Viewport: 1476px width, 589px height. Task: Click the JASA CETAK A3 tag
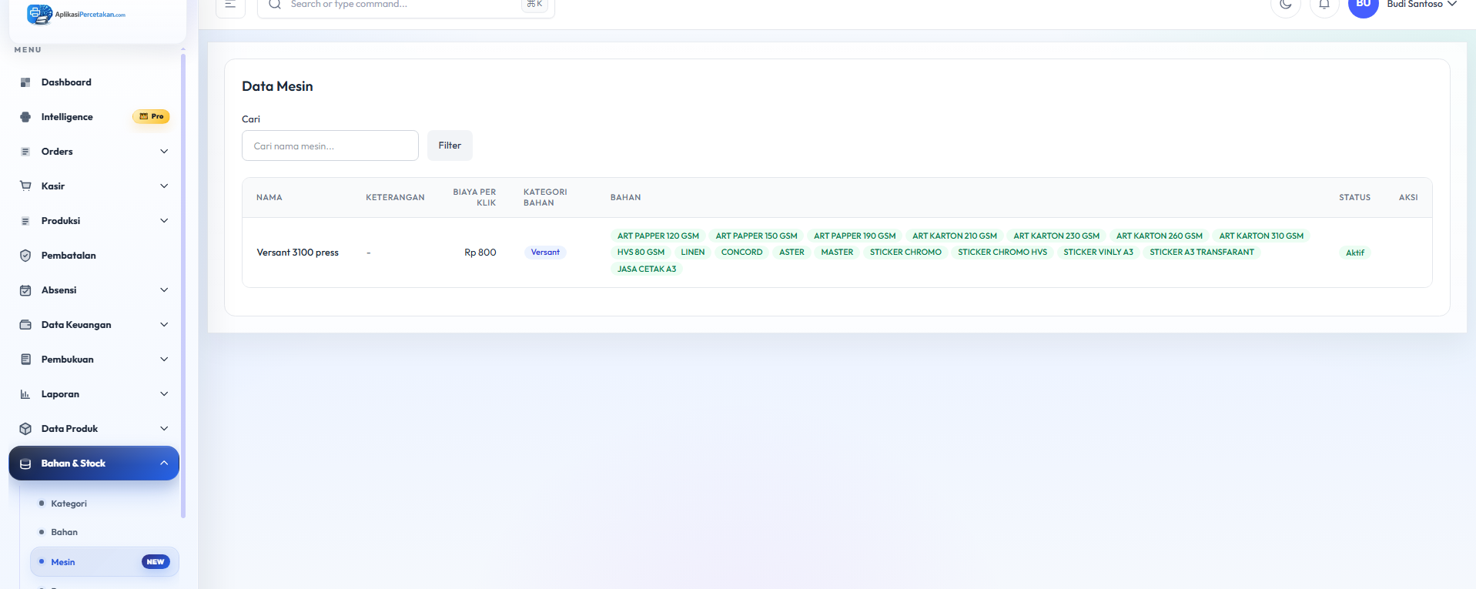(x=647, y=269)
